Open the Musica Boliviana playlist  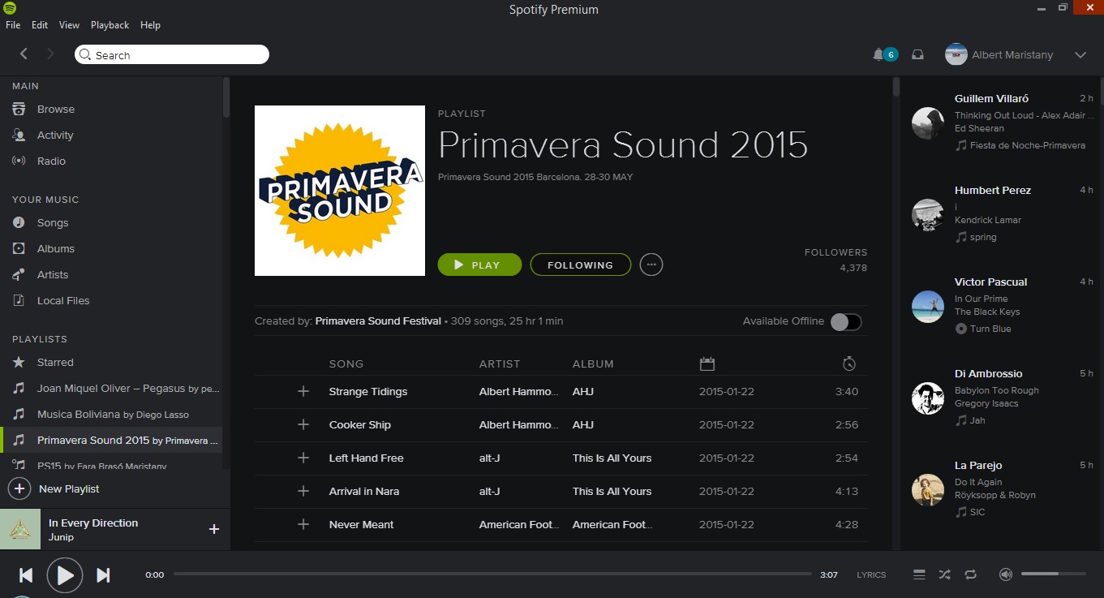[113, 415]
